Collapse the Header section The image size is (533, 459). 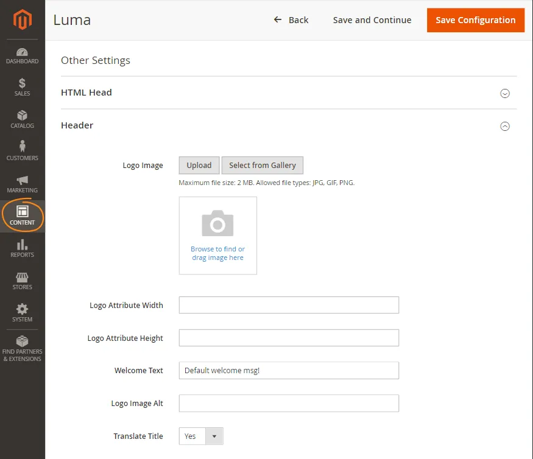point(505,126)
